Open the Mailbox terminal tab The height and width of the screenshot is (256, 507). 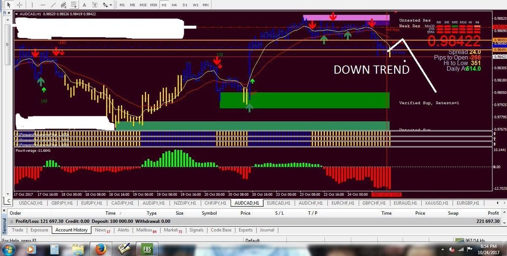146,230
